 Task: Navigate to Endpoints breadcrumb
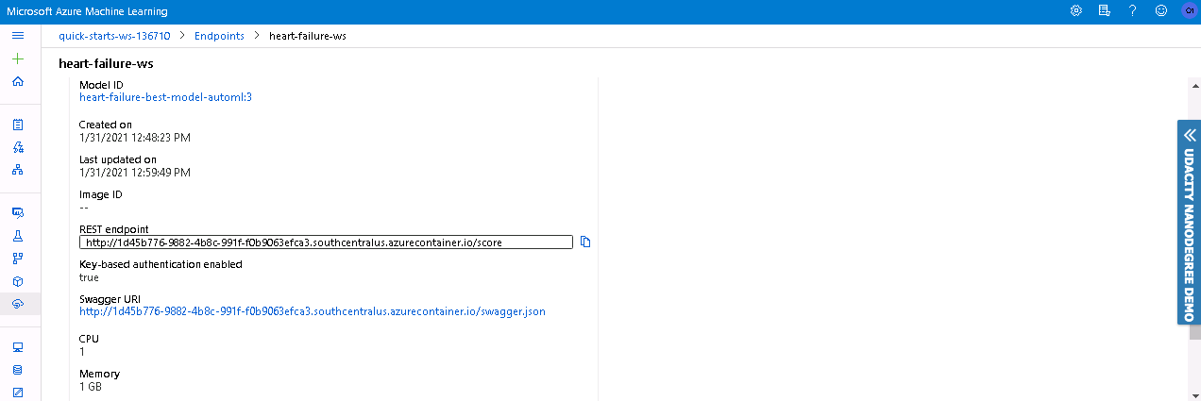[x=219, y=36]
